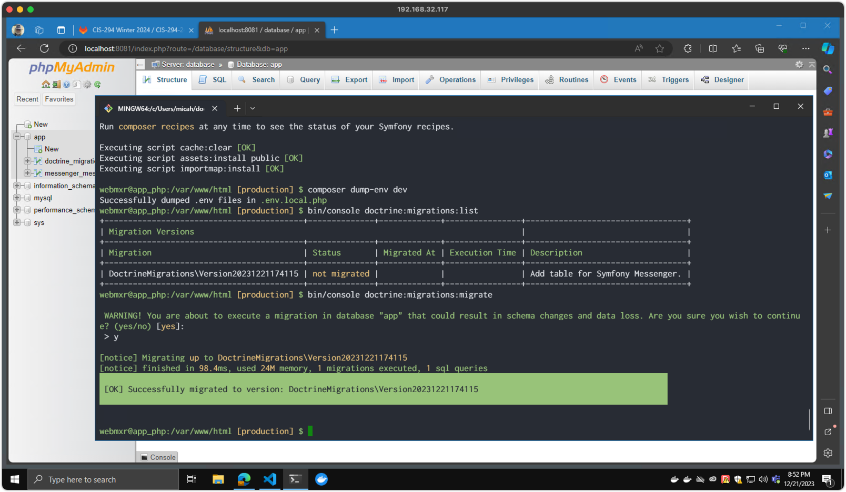Click the Recent button in the sidebar
The width and height of the screenshot is (846, 492).
27,99
